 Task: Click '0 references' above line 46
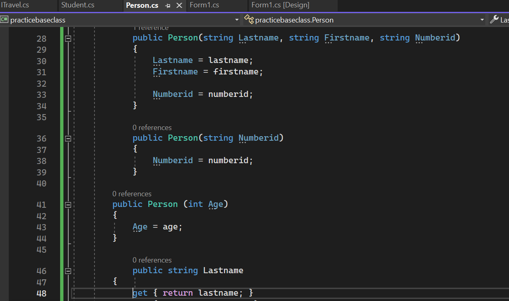pyautogui.click(x=152, y=260)
